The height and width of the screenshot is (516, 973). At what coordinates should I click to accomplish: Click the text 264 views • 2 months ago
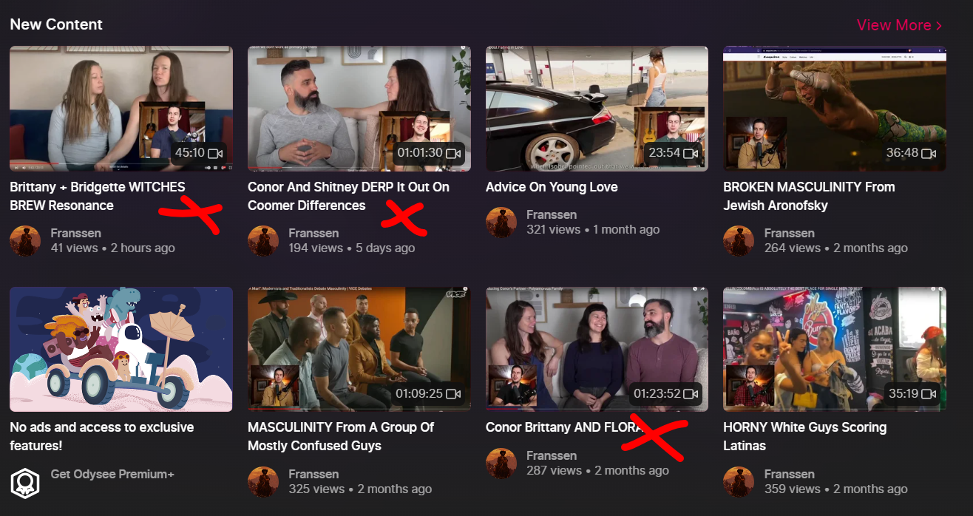click(x=836, y=248)
